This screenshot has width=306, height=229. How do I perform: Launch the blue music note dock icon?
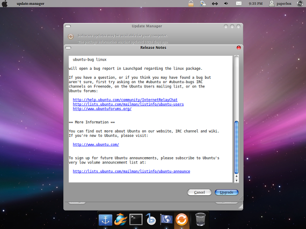pos(151,219)
